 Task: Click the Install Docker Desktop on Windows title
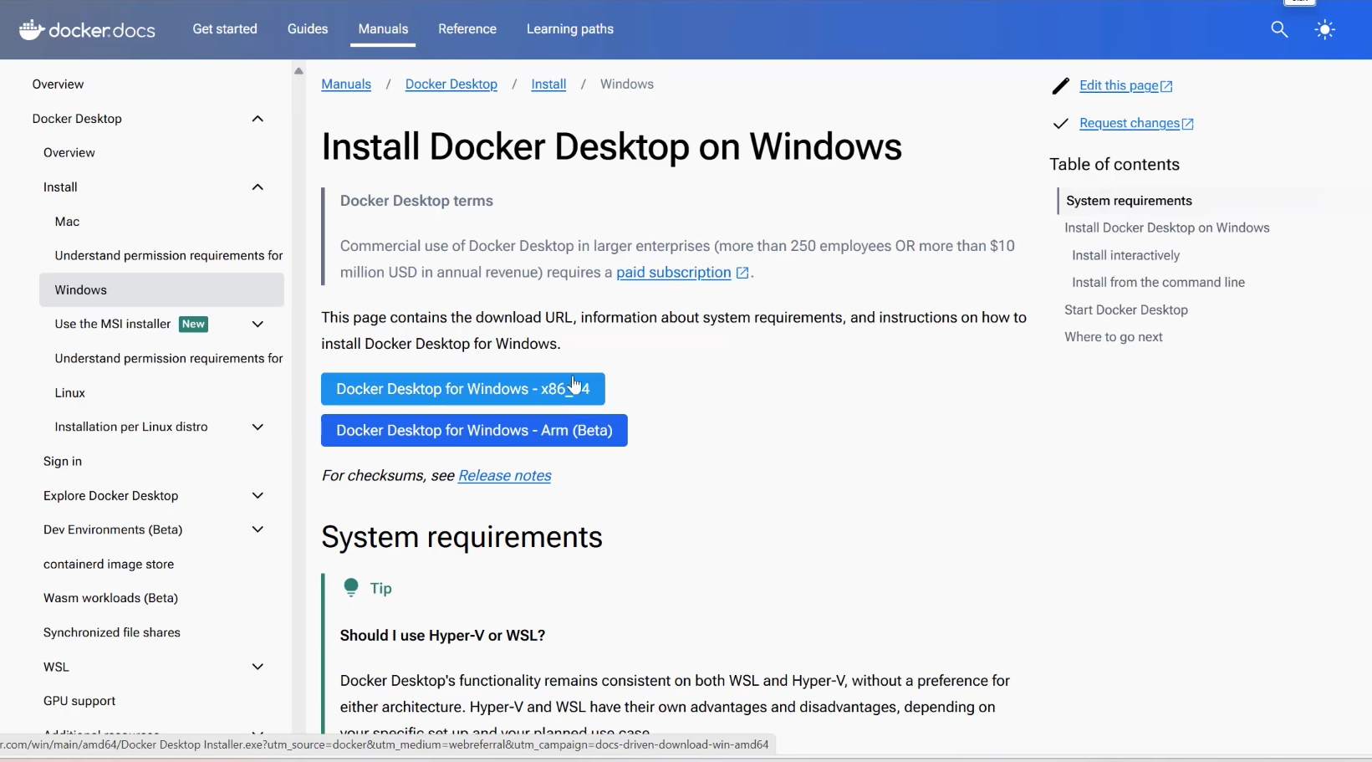coord(612,147)
